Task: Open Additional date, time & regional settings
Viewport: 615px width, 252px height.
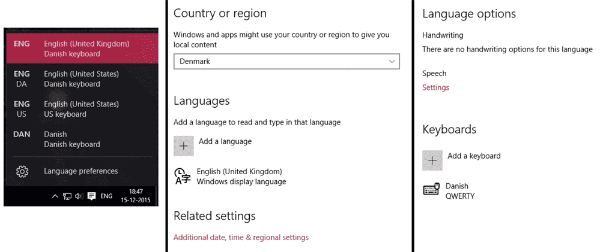Action: [241, 237]
